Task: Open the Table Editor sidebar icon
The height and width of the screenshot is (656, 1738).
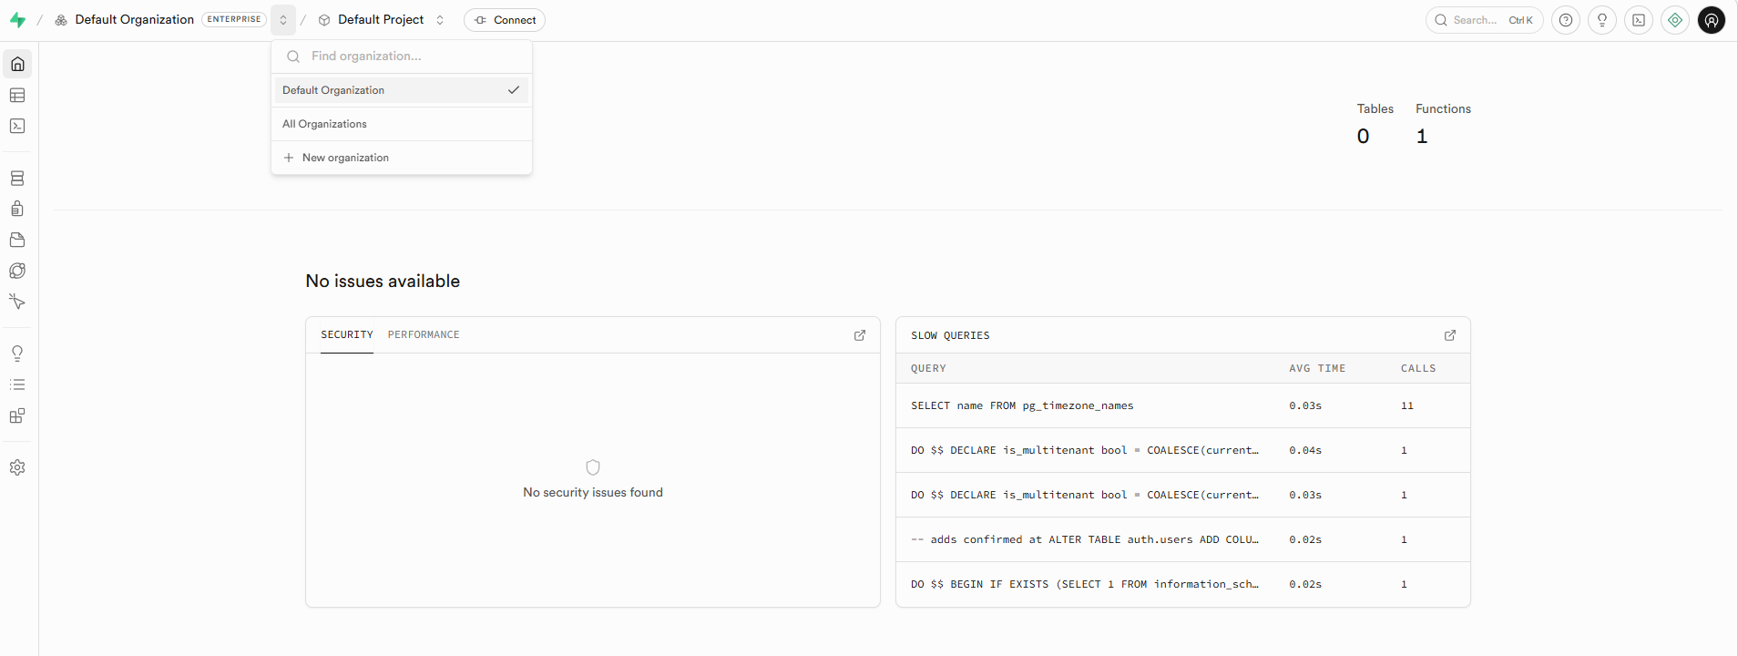Action: coord(17,96)
